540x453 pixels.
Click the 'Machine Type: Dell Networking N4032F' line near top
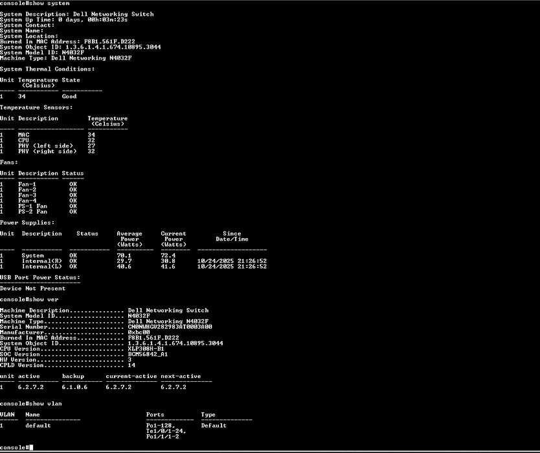[x=66, y=58]
